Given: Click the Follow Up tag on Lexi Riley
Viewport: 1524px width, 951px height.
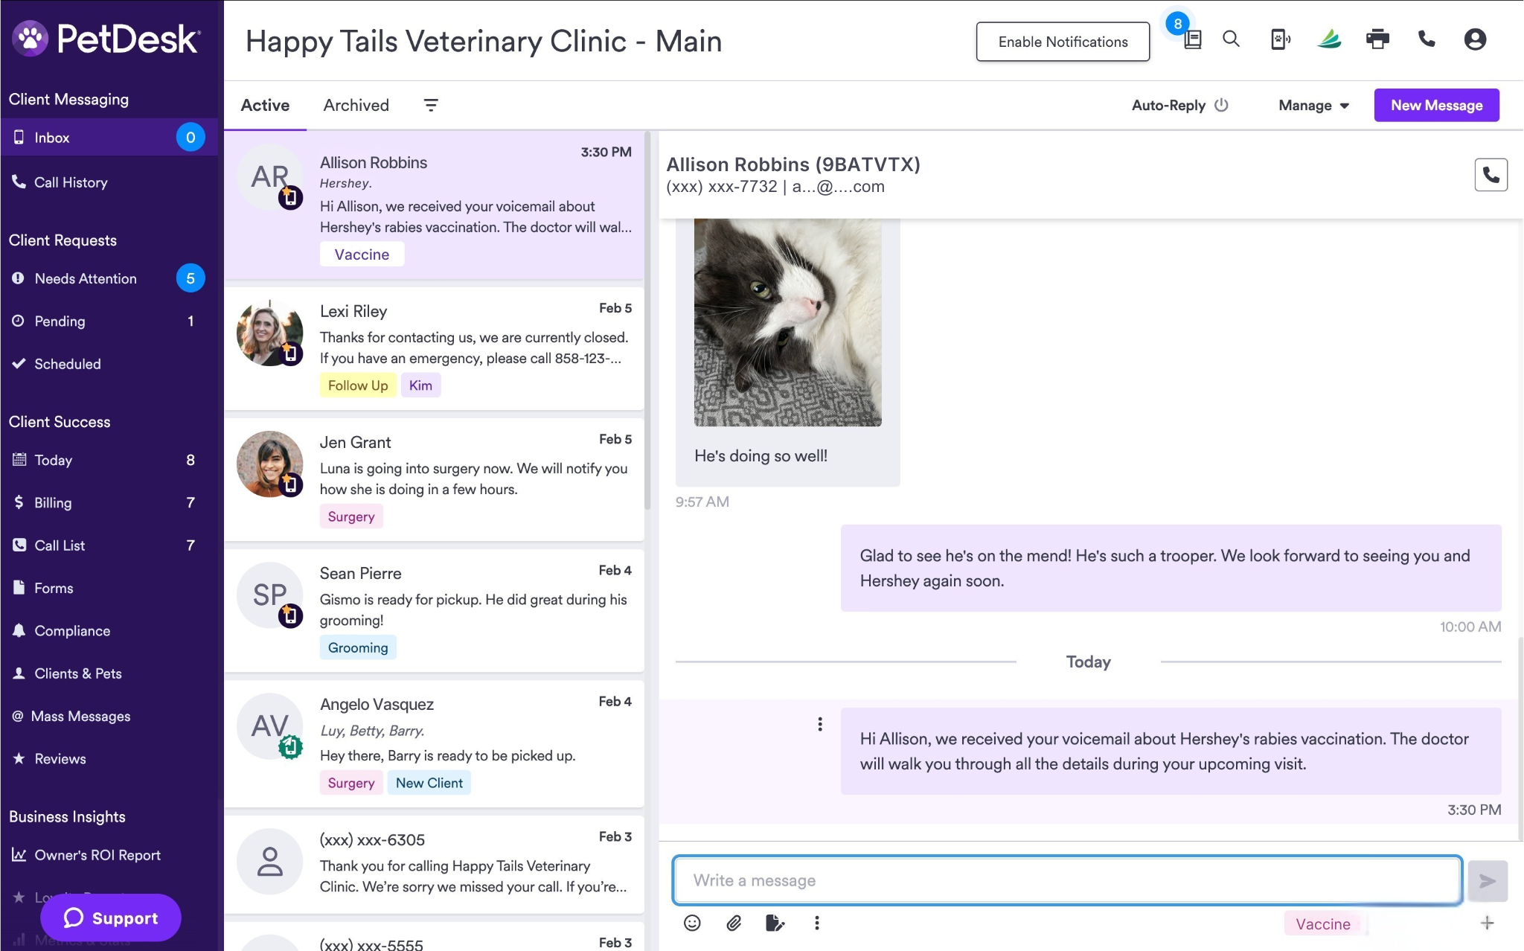Looking at the screenshot, I should click(358, 385).
